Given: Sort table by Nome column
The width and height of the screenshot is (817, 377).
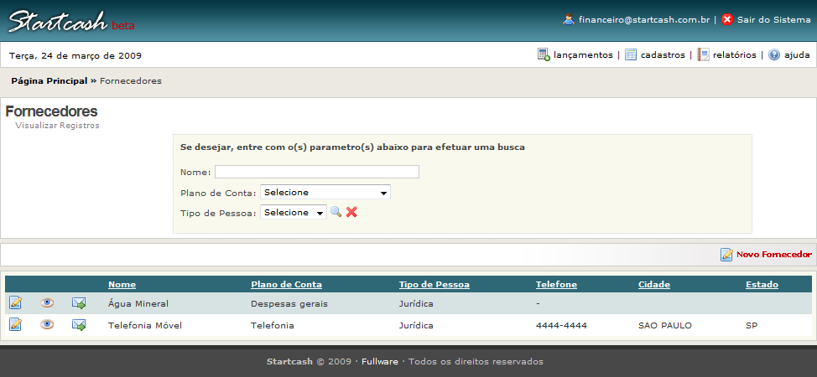Looking at the screenshot, I should pos(122,285).
